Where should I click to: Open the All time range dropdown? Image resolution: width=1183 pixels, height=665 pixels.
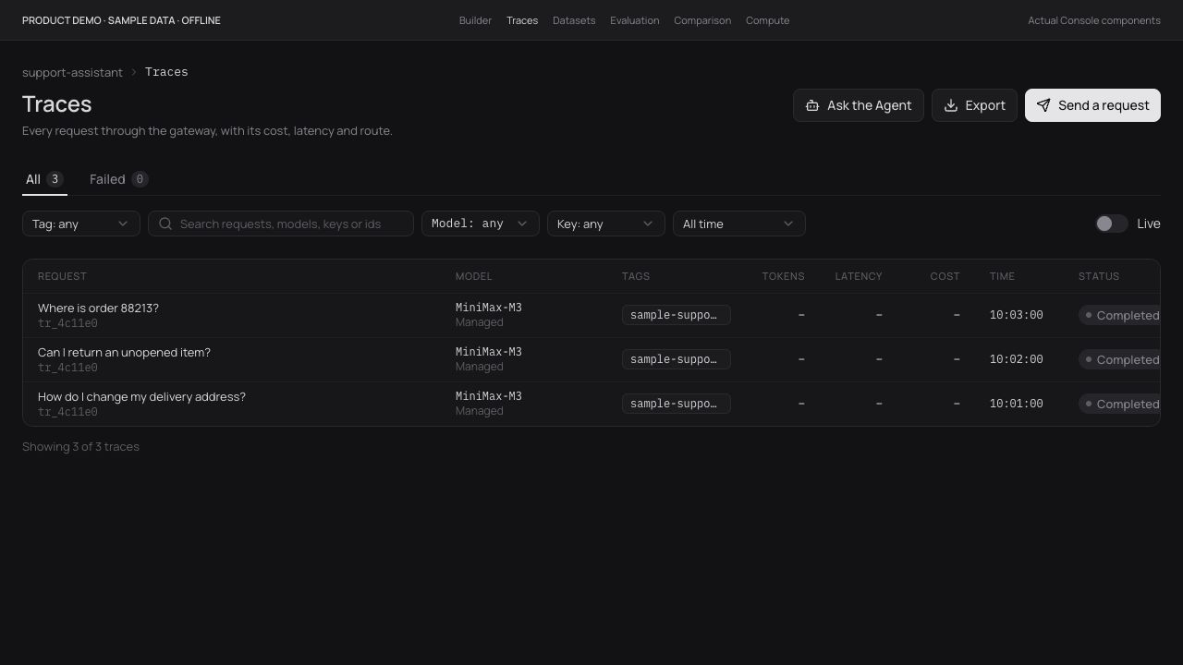(x=739, y=224)
